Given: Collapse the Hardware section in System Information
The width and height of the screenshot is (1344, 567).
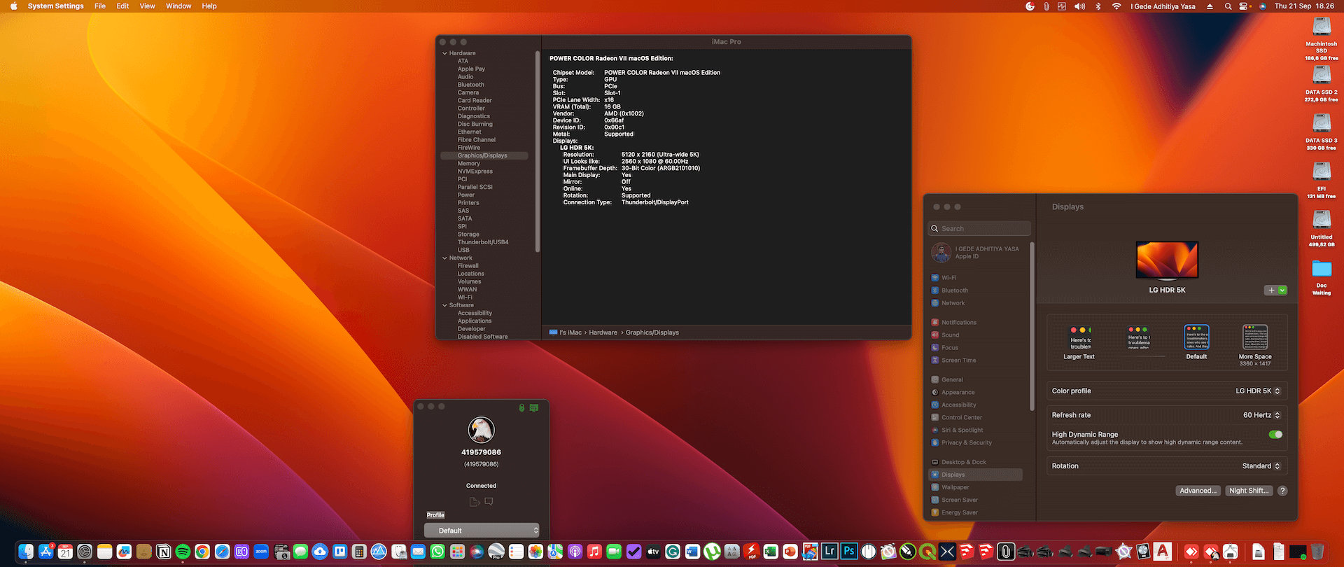Looking at the screenshot, I should tap(444, 53).
